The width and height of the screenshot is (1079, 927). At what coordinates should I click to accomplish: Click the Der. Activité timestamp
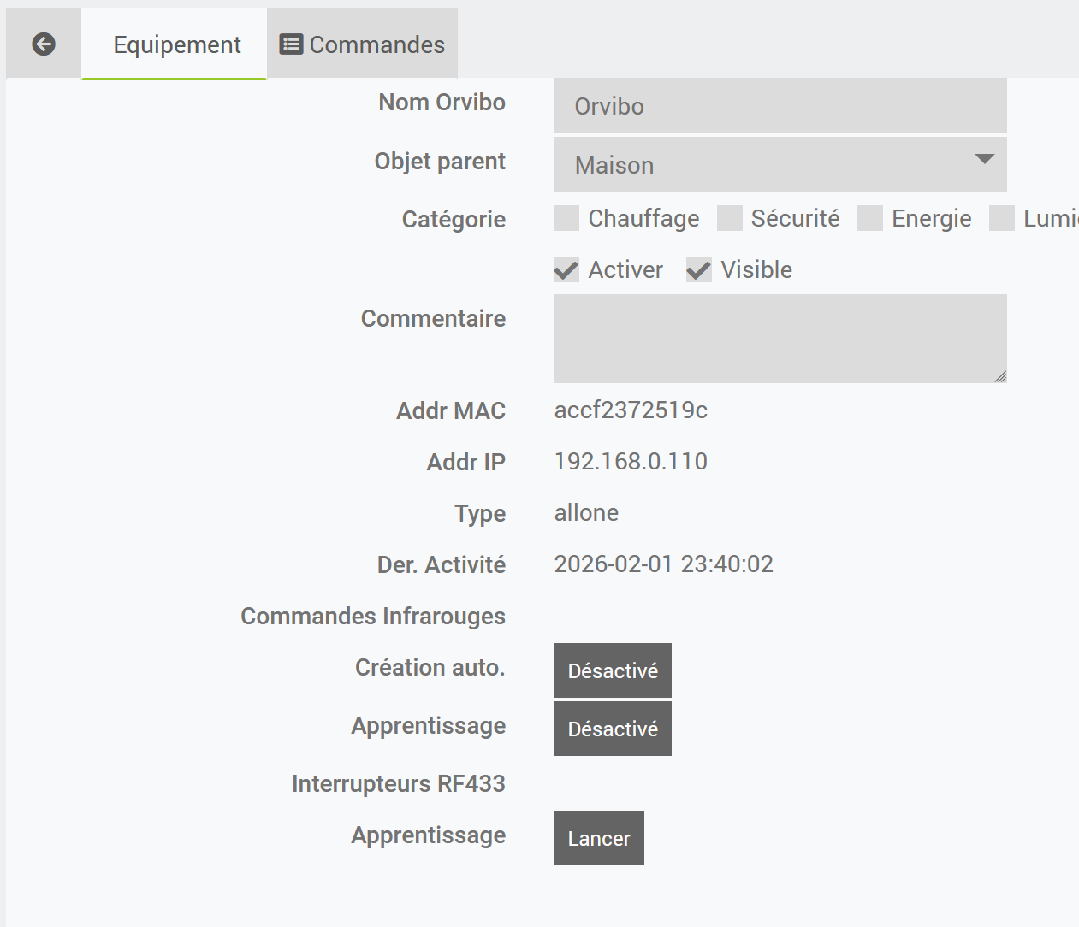663,564
